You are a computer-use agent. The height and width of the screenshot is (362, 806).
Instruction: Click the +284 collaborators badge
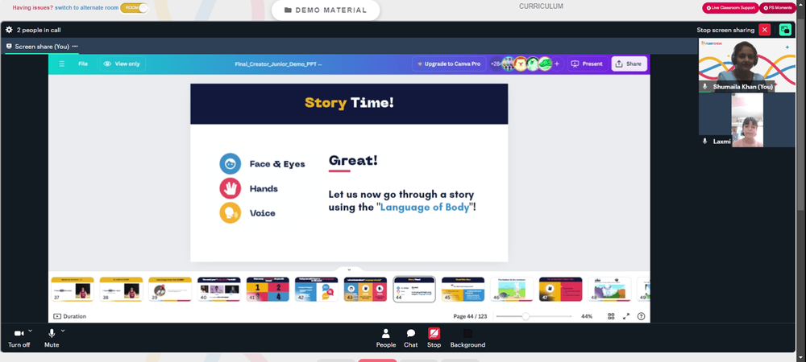coord(496,64)
